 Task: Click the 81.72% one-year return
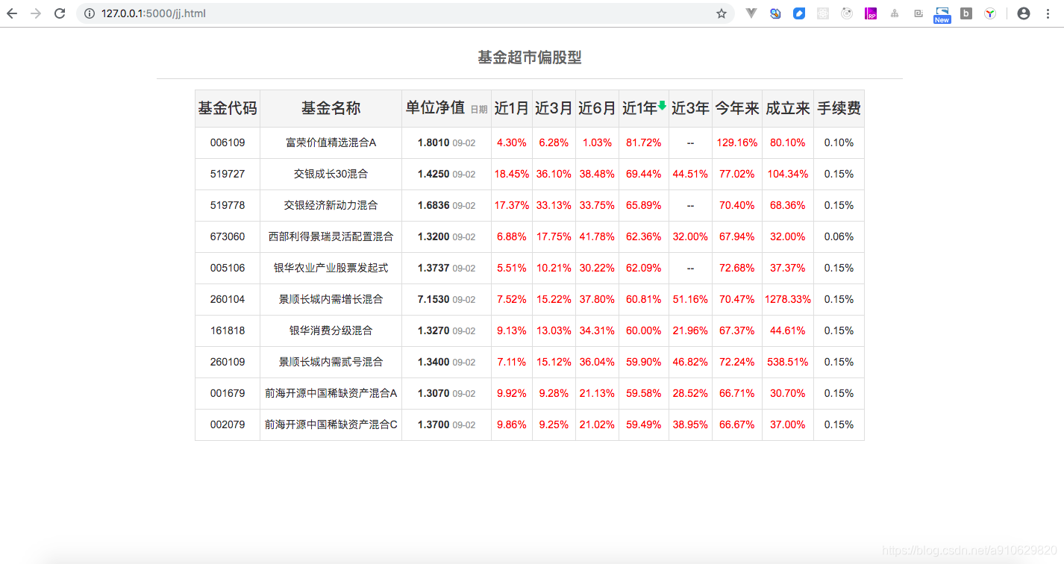click(x=643, y=142)
